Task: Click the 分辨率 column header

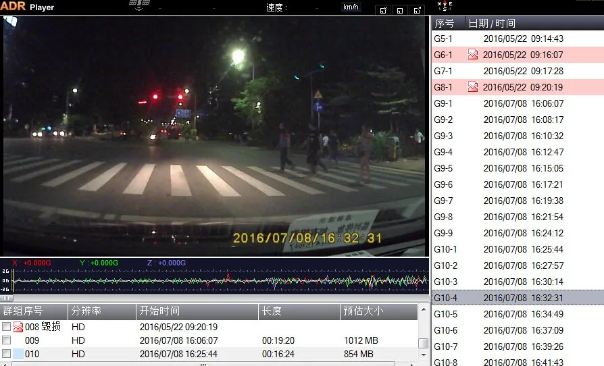Action: [102, 311]
